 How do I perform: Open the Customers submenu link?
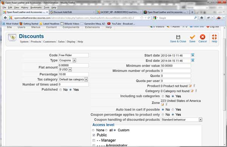[49, 42]
